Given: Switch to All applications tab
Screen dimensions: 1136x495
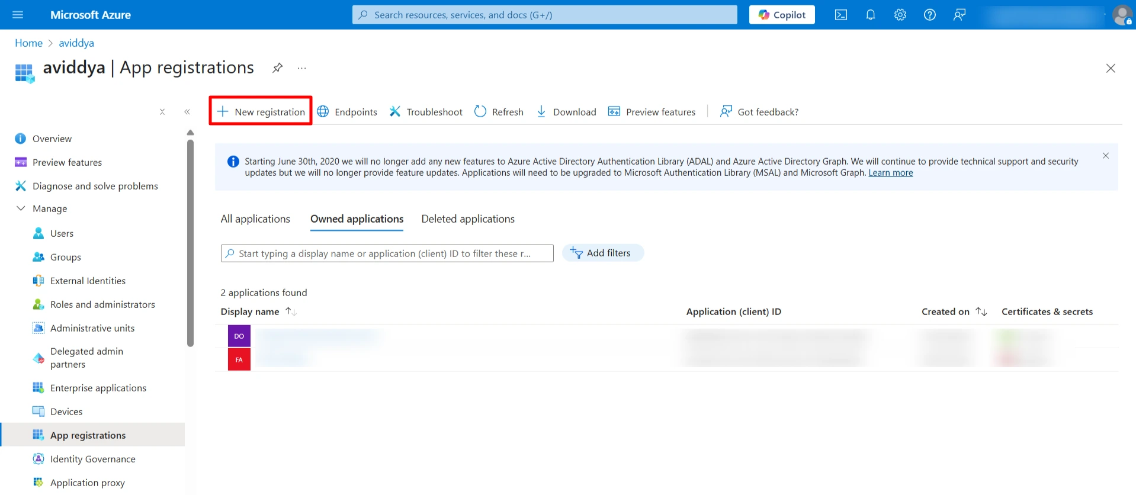Looking at the screenshot, I should tap(255, 219).
